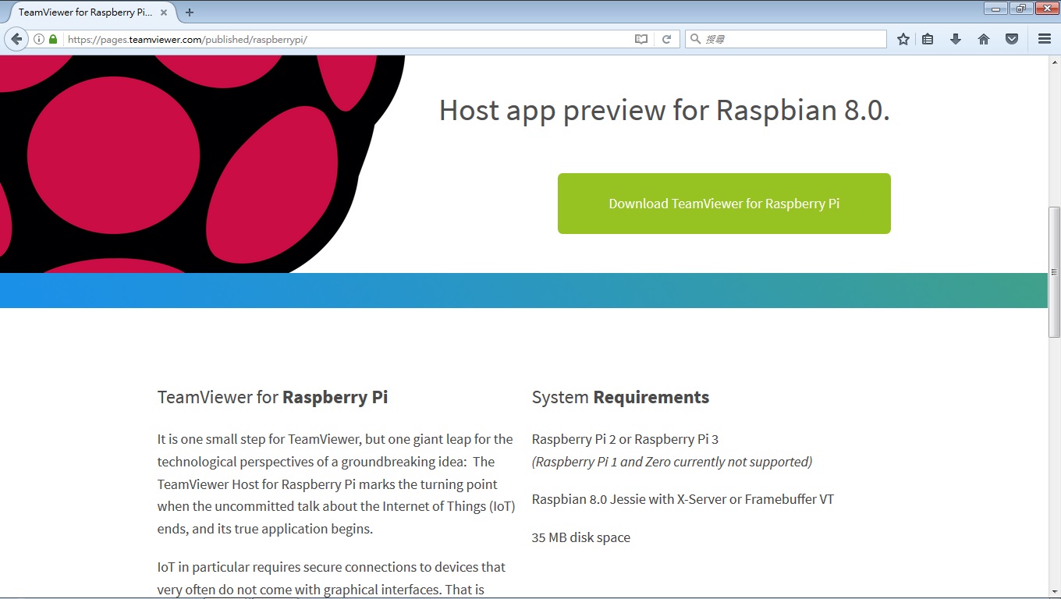This screenshot has height=599, width=1061.
Task: Minimize the browser window
Action: point(996,9)
